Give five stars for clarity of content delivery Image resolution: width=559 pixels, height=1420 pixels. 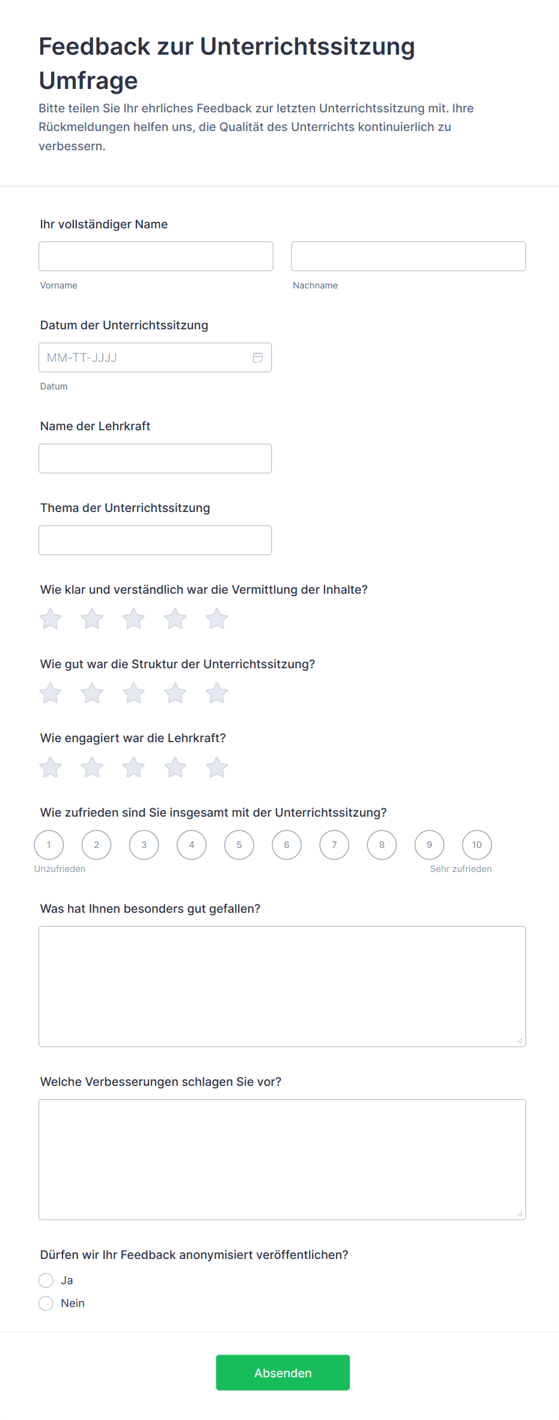(x=217, y=618)
